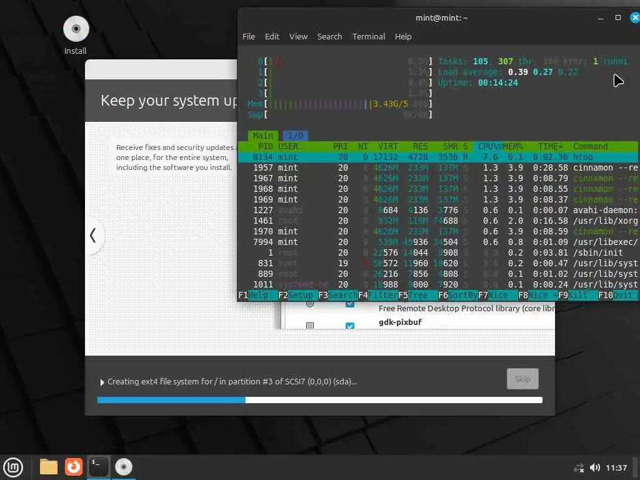The height and width of the screenshot is (480, 640).
Task: Click F4 Filter in htop footer
Action: 377,295
